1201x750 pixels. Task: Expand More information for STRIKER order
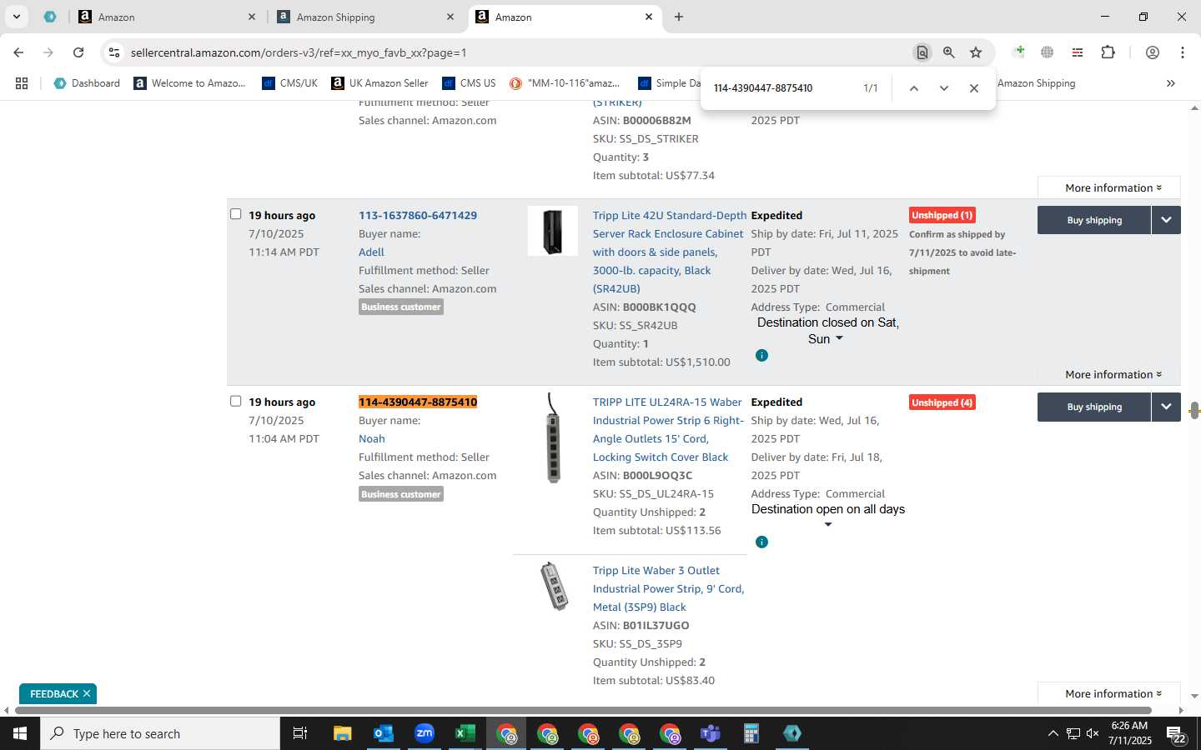tap(1113, 187)
